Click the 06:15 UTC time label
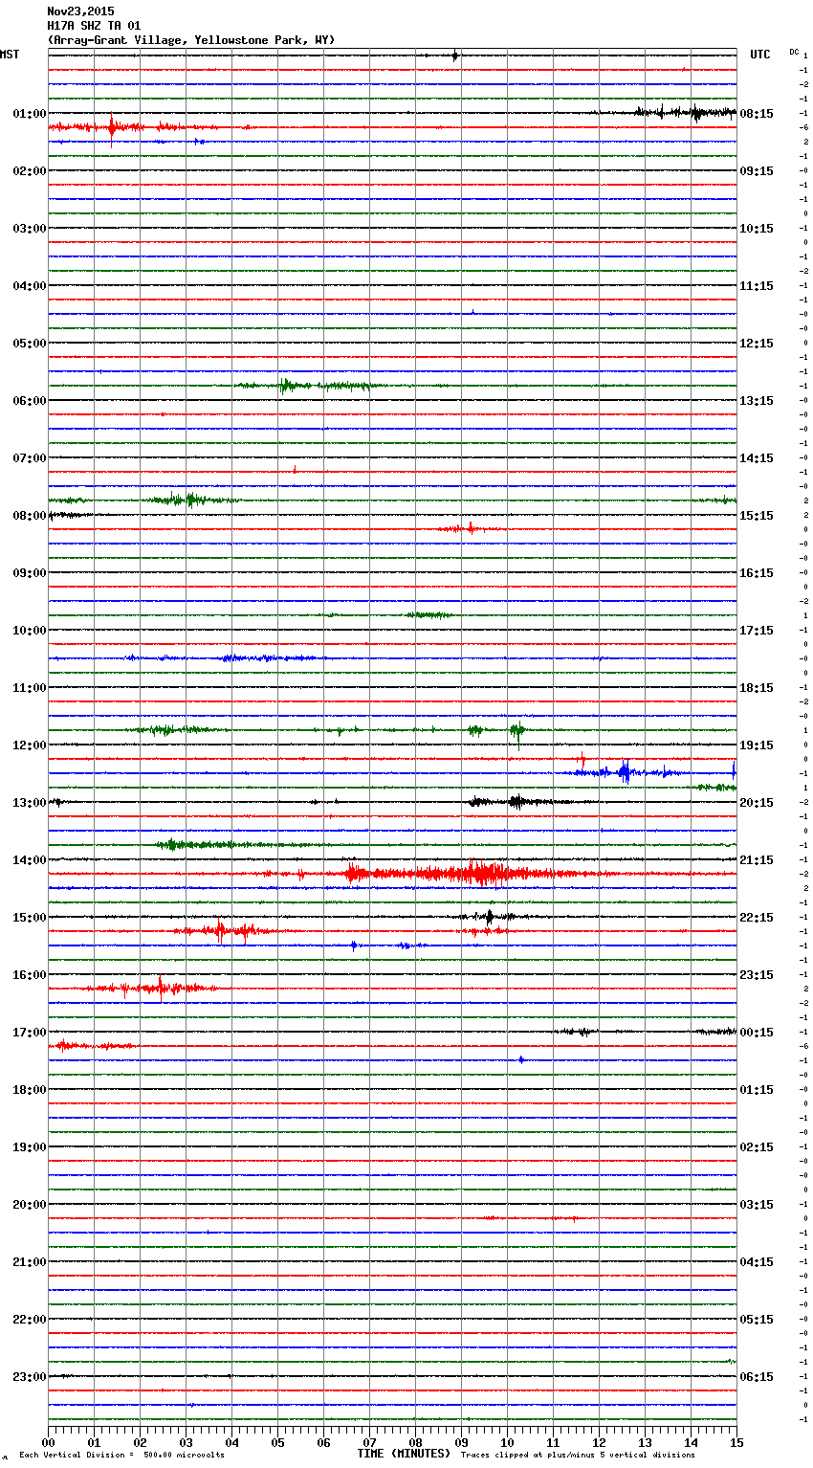 [757, 1377]
